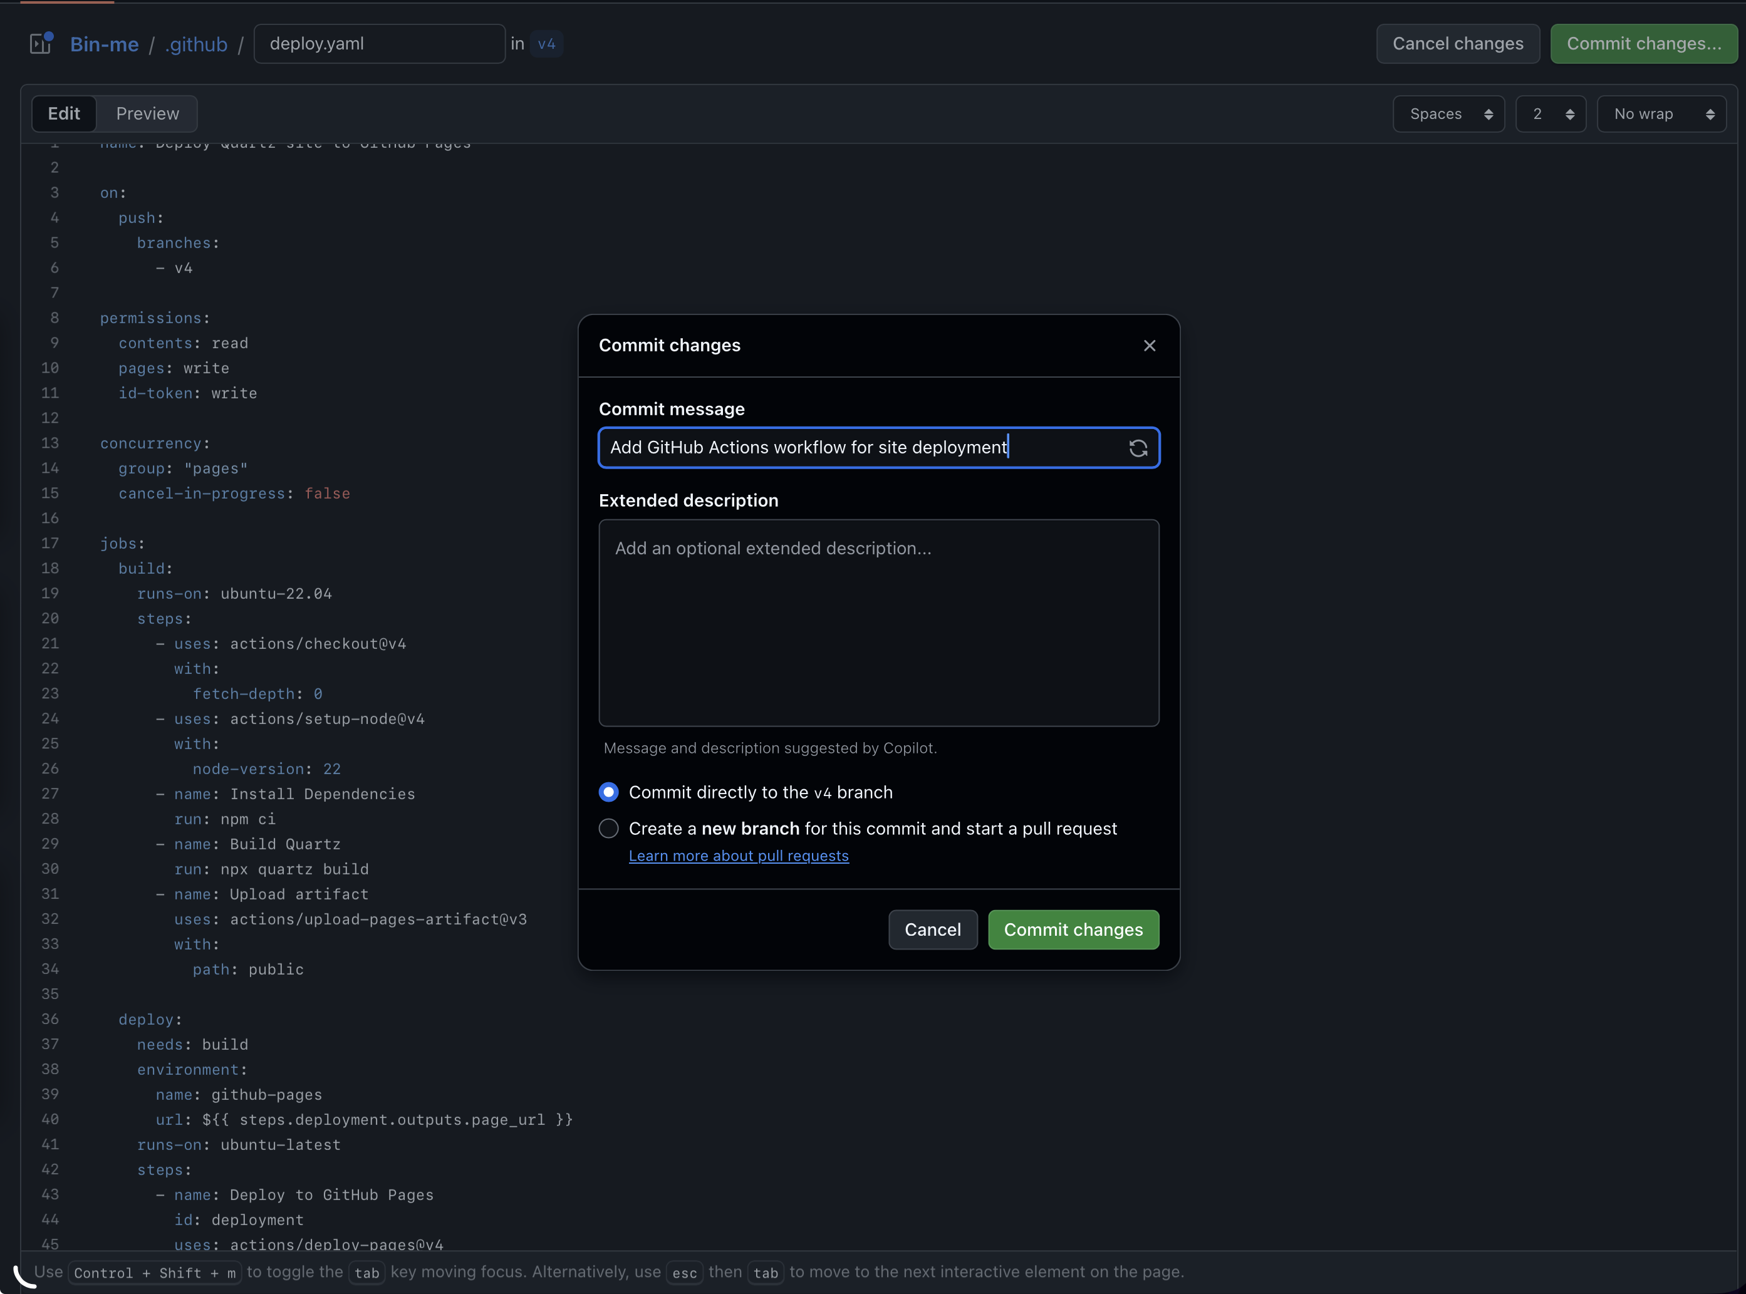Open the No wrap dropdown

click(x=1661, y=115)
